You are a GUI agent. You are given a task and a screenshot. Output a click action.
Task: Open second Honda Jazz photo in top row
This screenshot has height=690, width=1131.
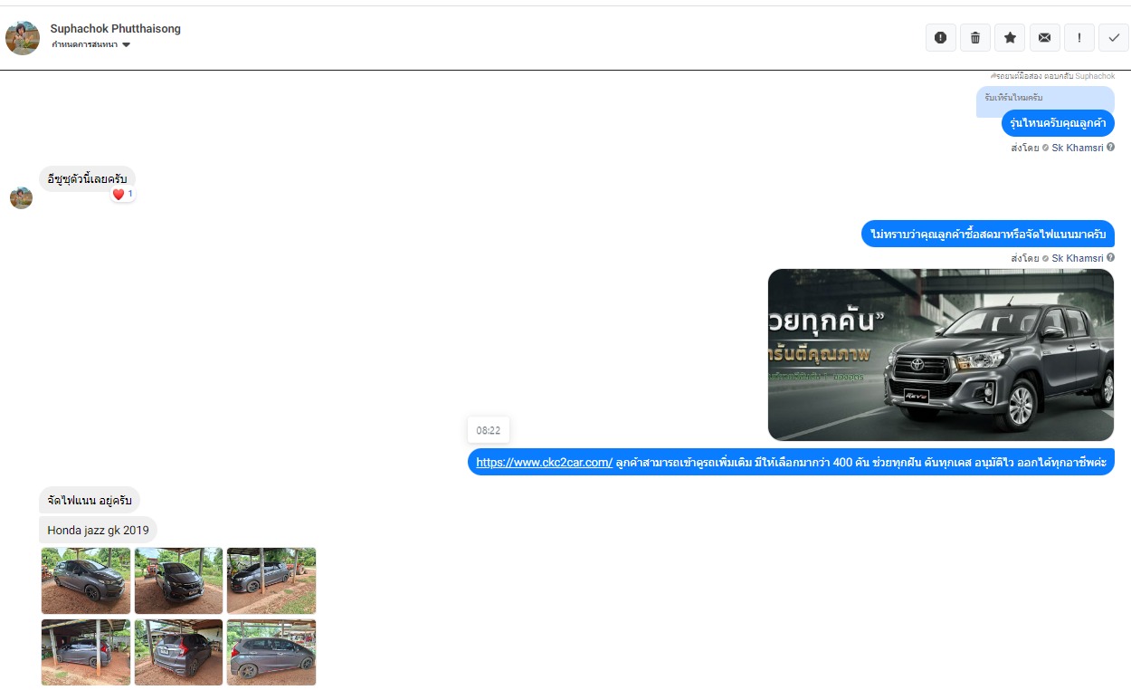pyautogui.click(x=178, y=580)
